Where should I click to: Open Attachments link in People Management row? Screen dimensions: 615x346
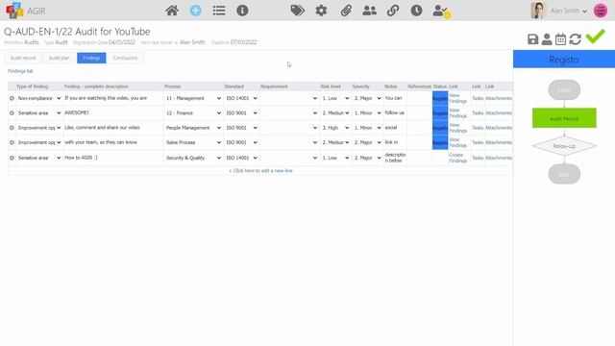498,128
